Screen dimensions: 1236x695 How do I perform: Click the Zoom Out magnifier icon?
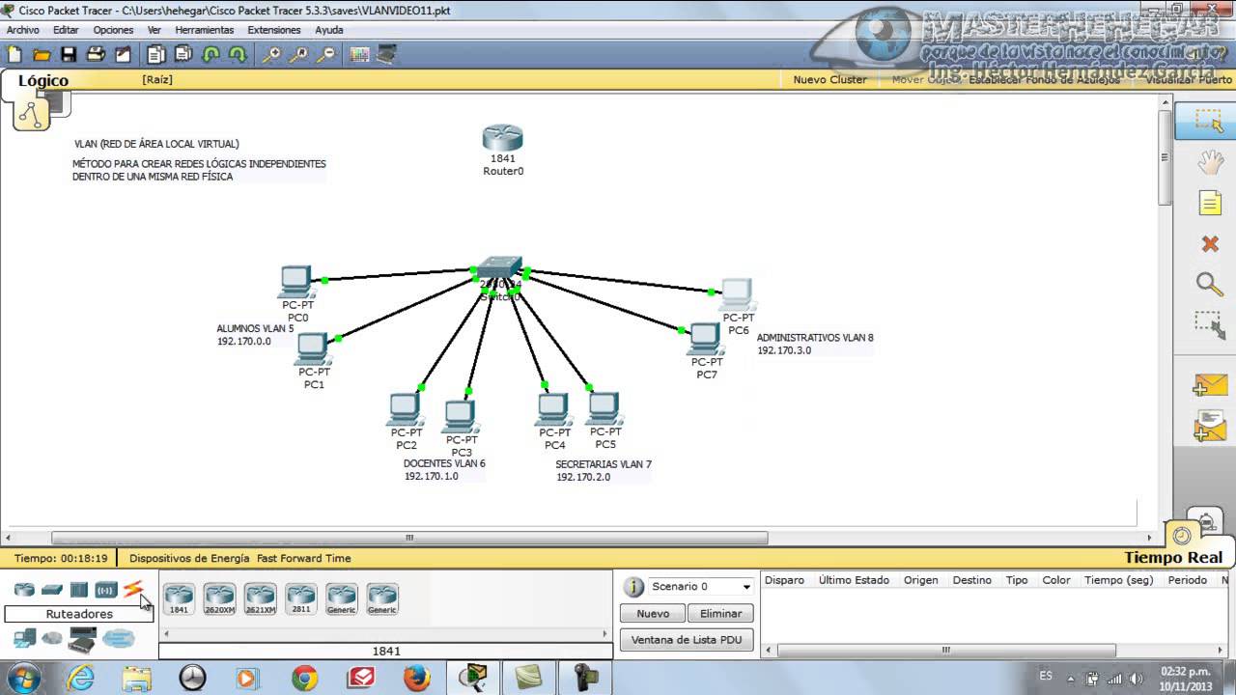(328, 54)
